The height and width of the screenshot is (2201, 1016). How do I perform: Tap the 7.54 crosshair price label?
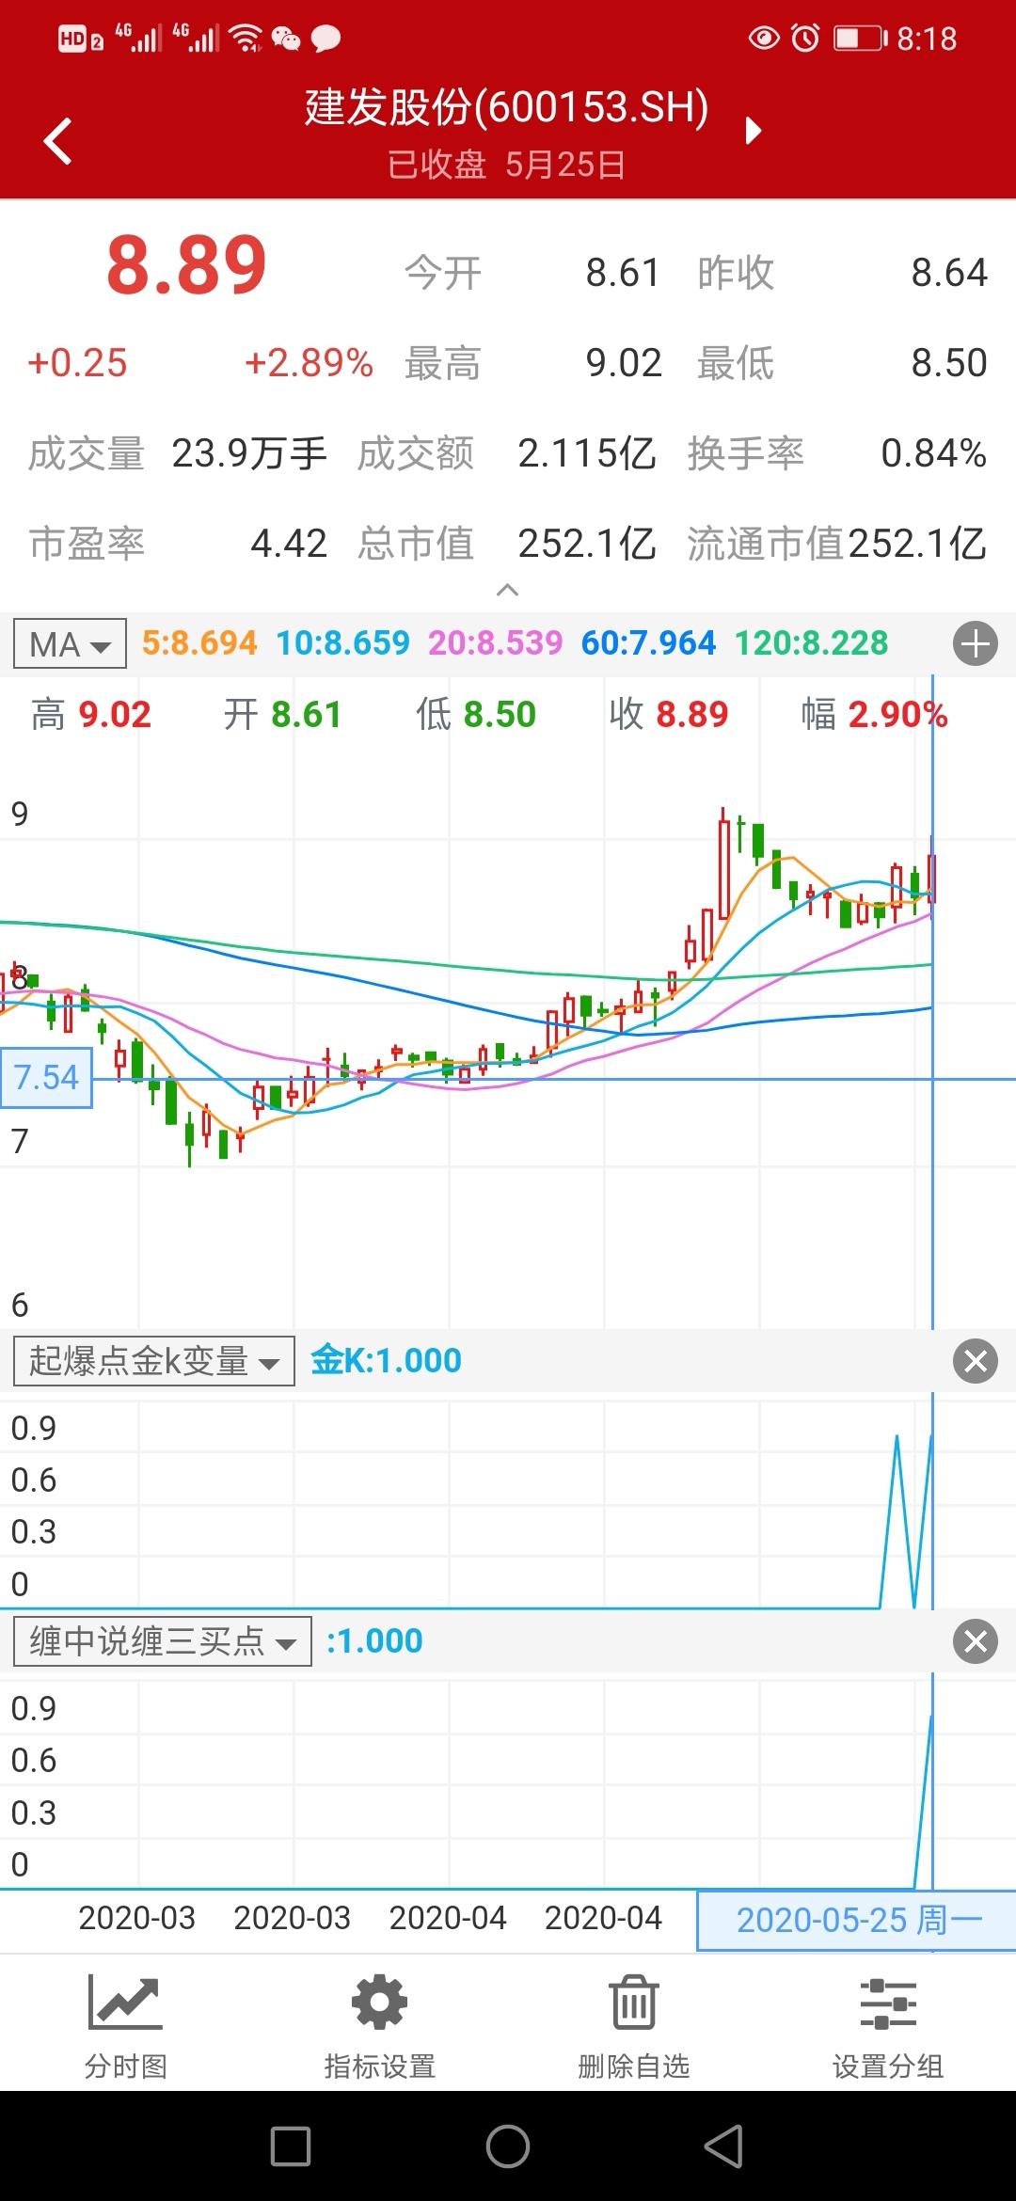[46, 1078]
